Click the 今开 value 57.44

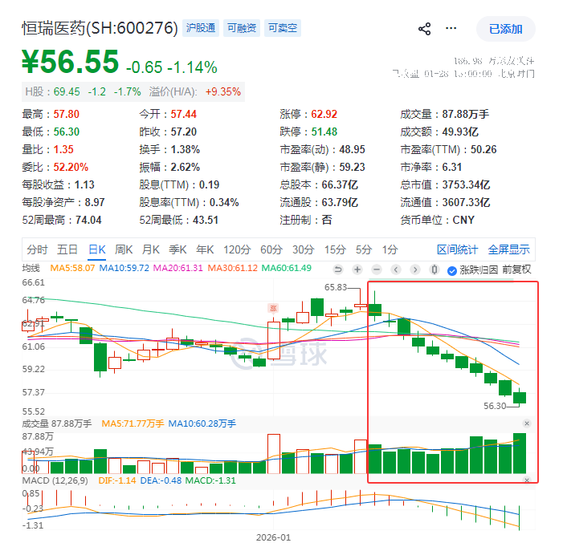click(183, 115)
